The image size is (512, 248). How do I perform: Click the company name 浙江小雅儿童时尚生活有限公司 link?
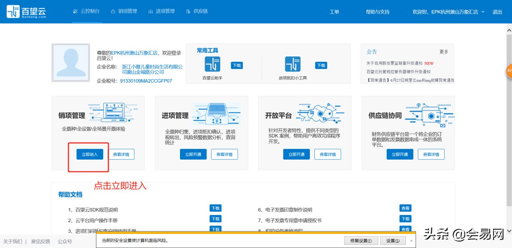coord(152,69)
